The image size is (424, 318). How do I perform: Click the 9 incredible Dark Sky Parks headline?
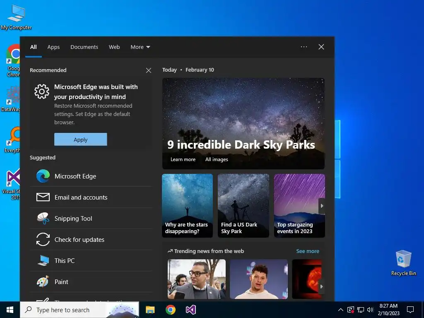pos(241,145)
